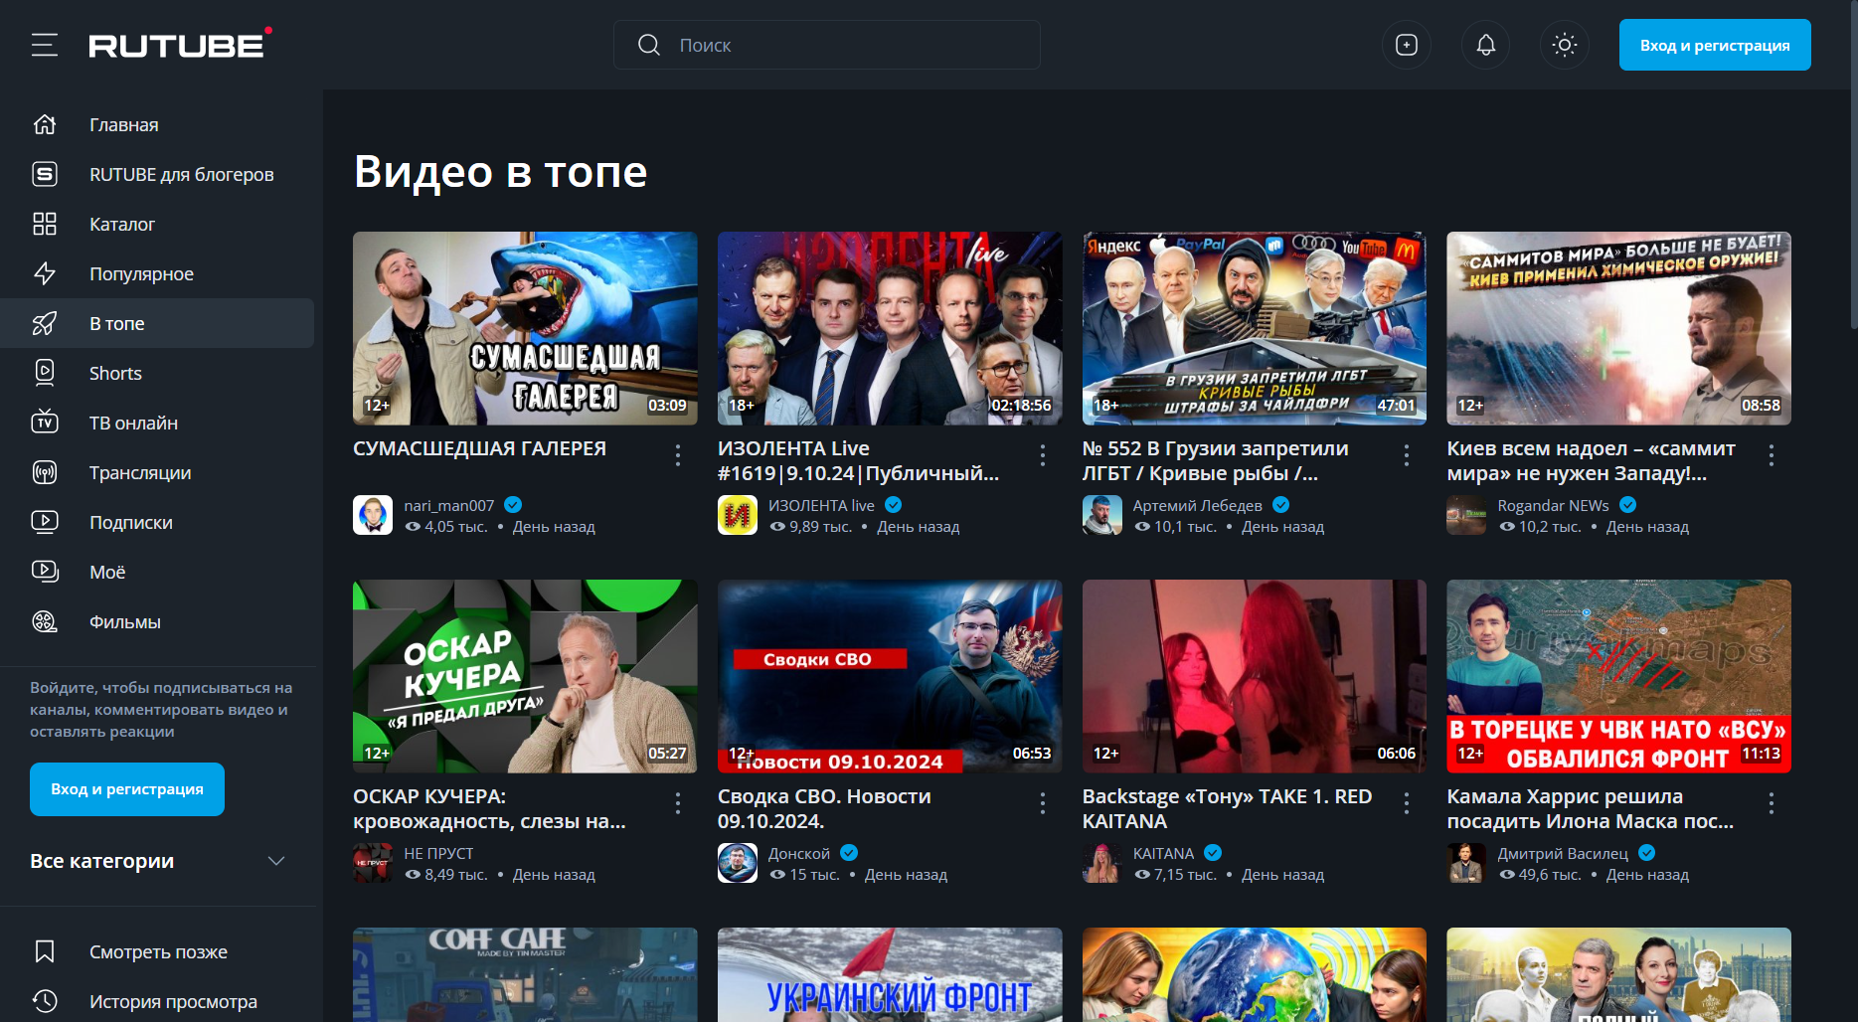This screenshot has height=1022, width=1858.
Task: Open three-dot menu for ОСКАР КУЧЕРА video
Action: 678,803
